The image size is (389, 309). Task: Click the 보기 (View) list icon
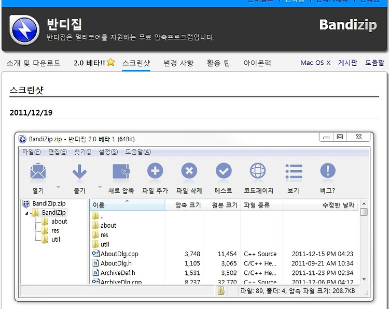tap(294, 171)
